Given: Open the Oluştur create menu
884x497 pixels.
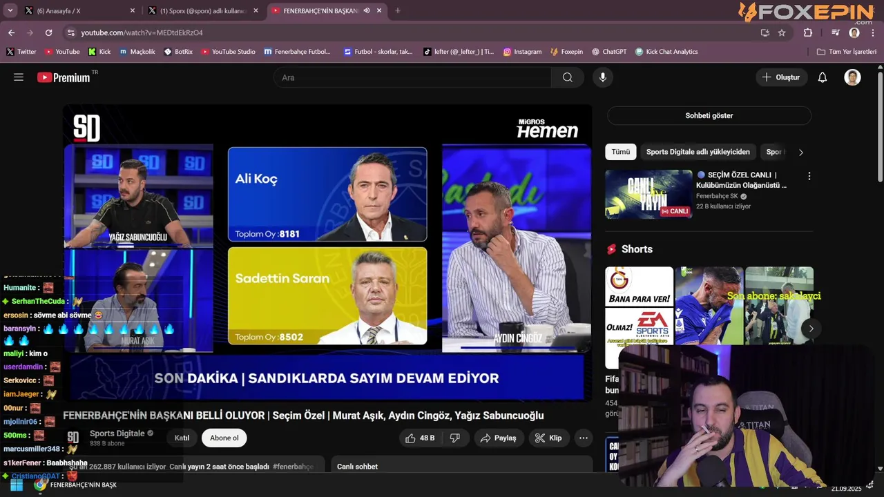Looking at the screenshot, I should (781, 77).
